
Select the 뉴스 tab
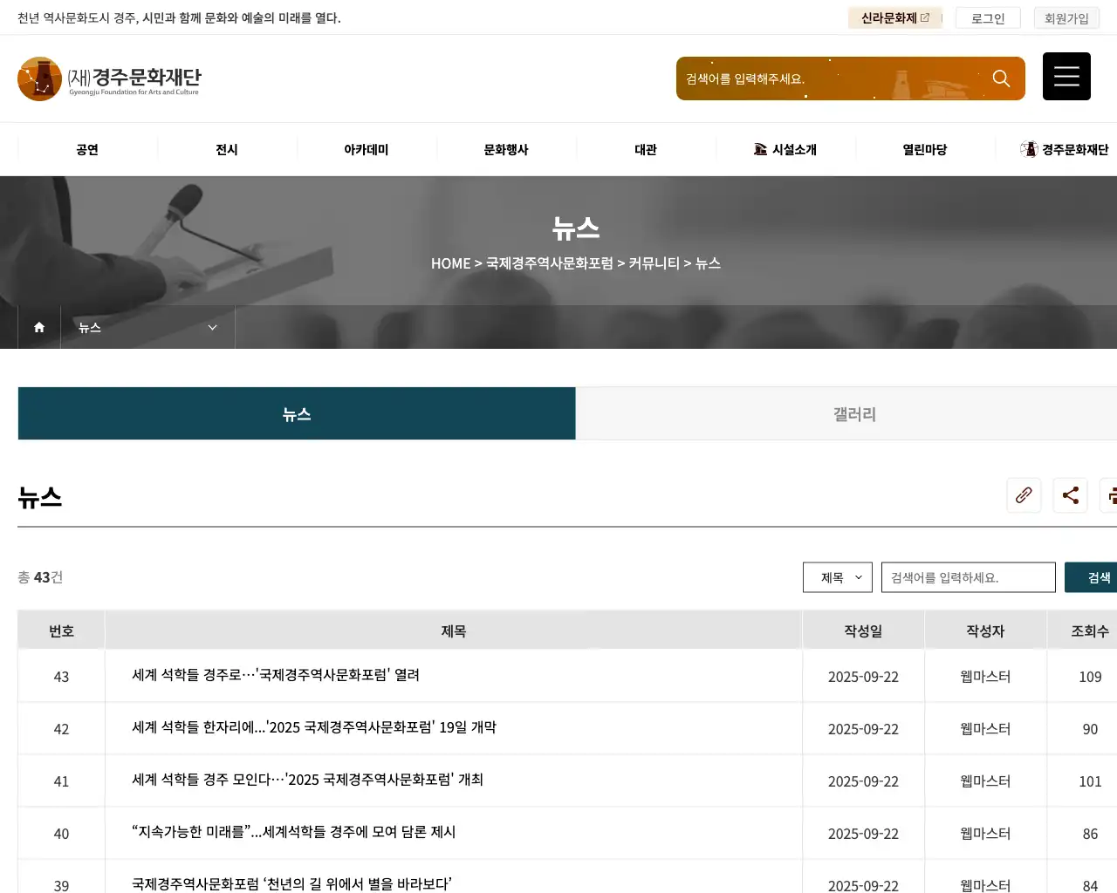click(x=297, y=413)
